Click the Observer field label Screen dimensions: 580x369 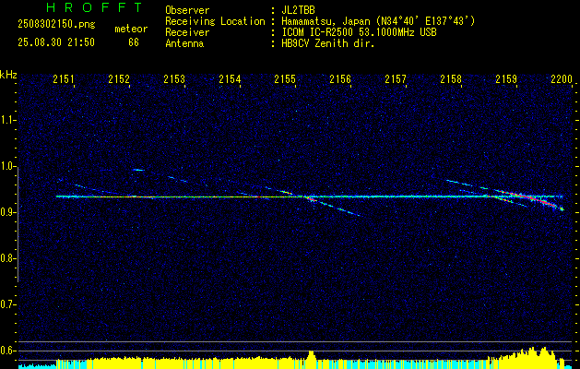click(187, 10)
